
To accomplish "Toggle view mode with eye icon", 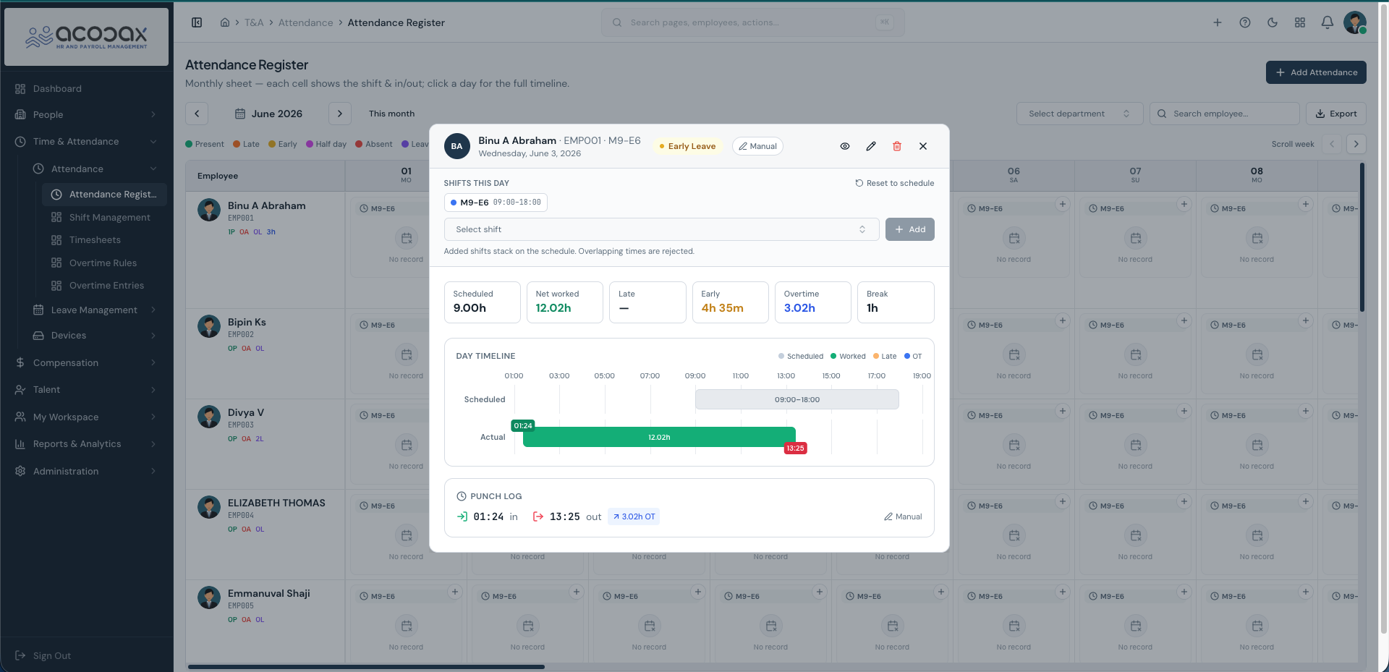I will 845,146.
